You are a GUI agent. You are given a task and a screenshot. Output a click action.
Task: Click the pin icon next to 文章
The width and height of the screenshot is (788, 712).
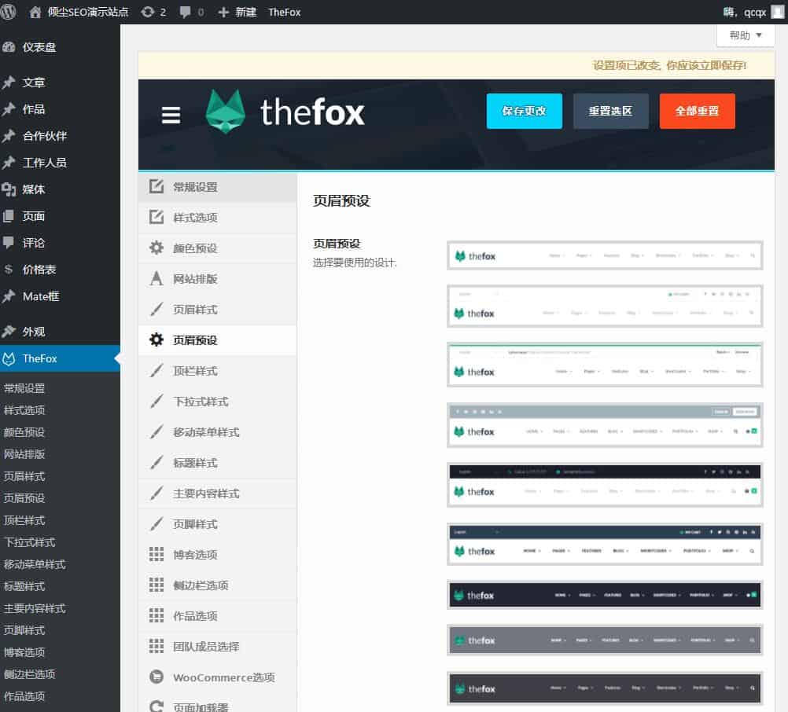tap(9, 83)
